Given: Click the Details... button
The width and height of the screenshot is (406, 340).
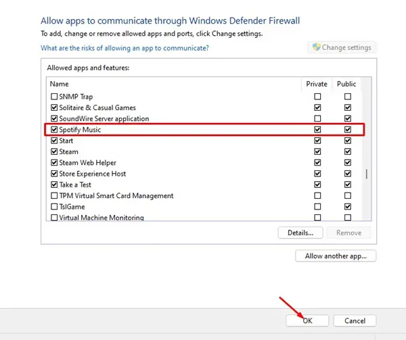Looking at the screenshot, I should point(300,233).
